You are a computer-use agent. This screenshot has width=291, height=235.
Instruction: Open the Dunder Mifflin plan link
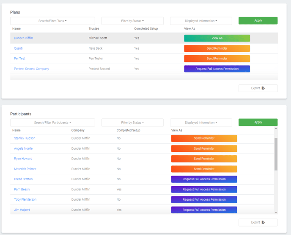pos(24,38)
